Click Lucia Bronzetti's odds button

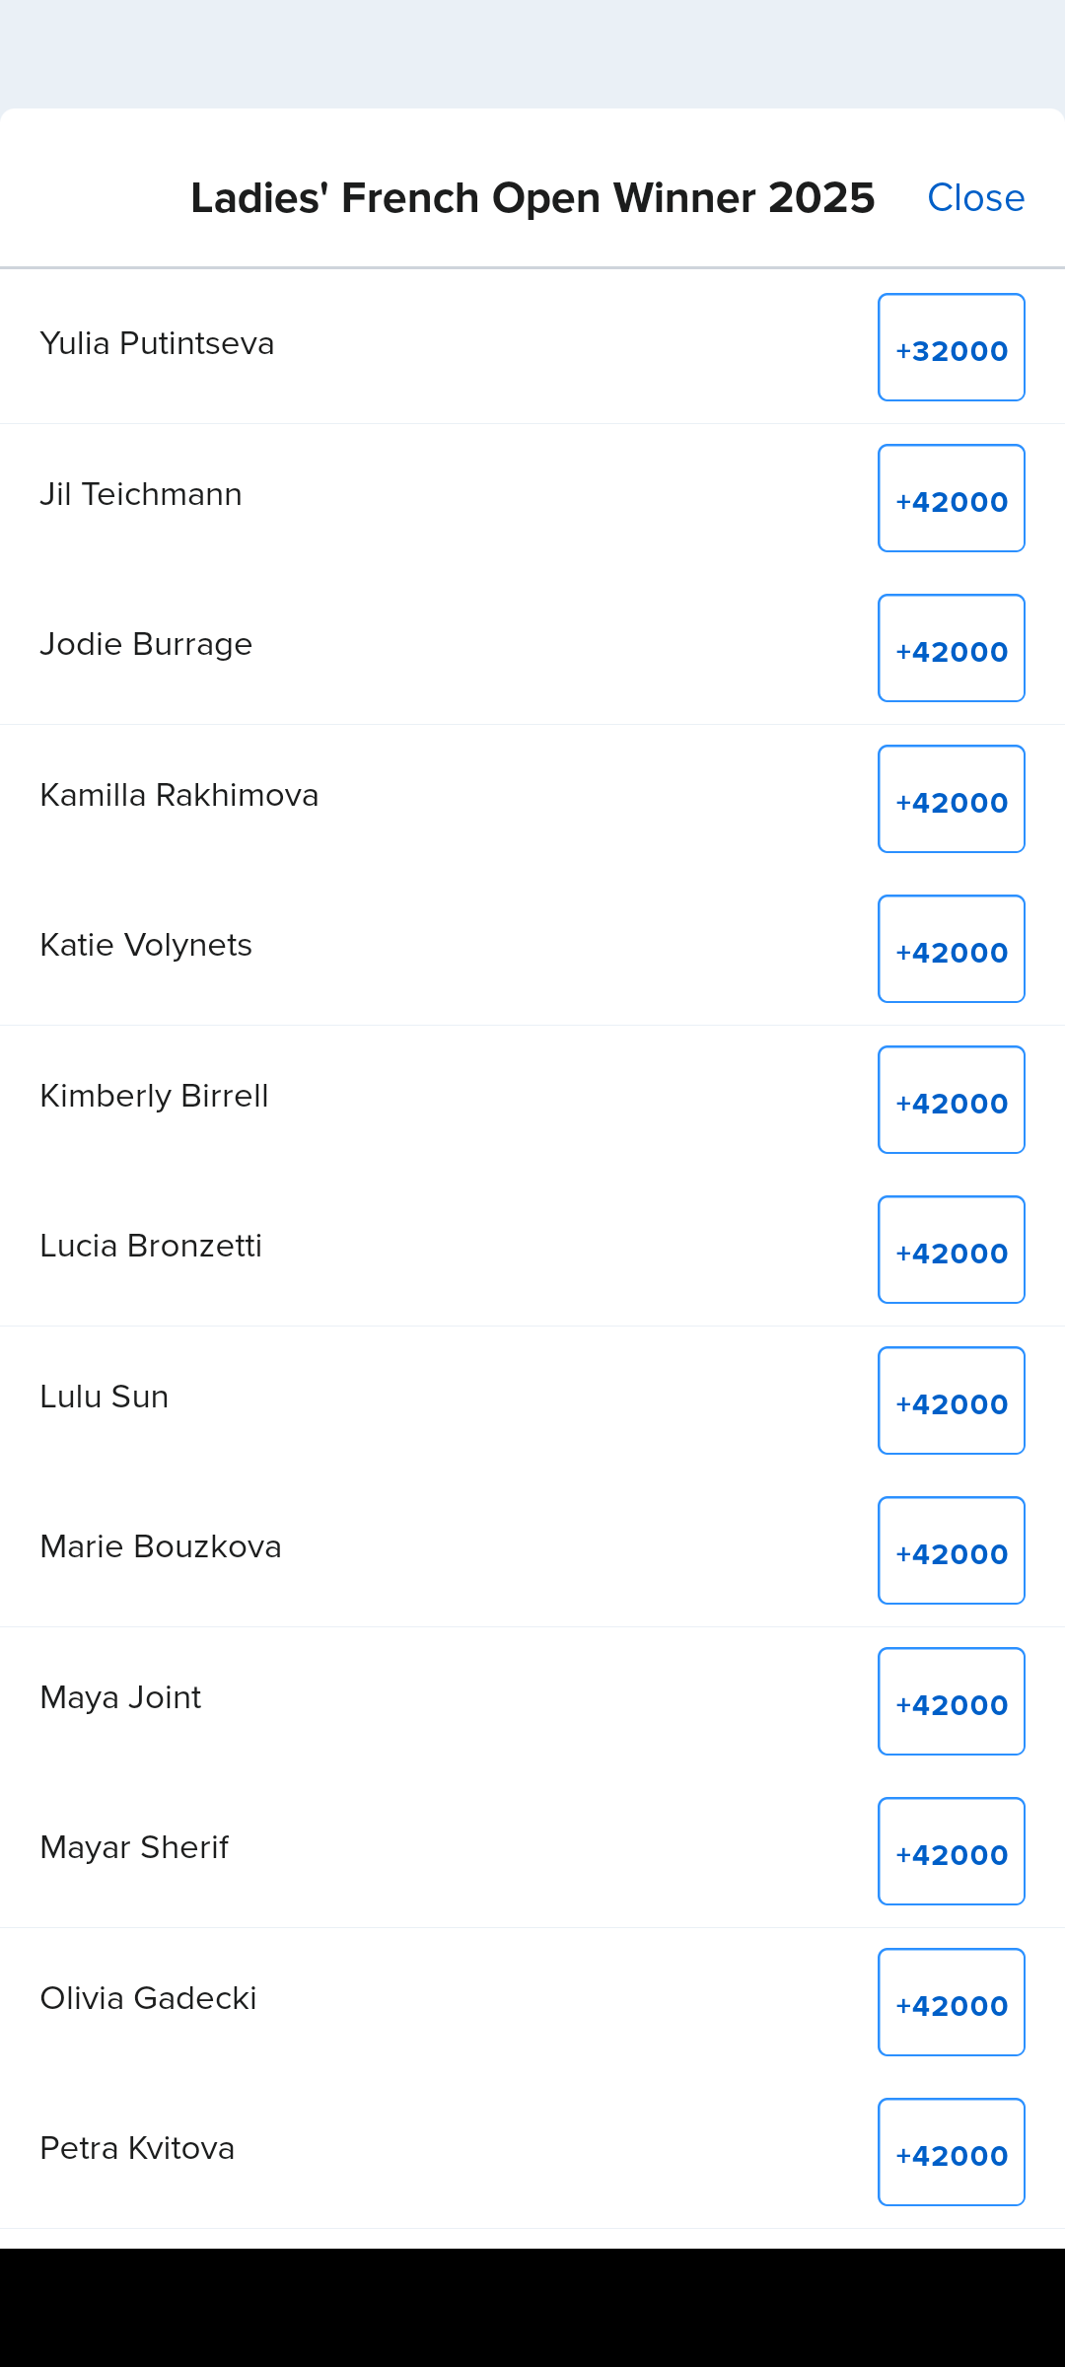(951, 1251)
